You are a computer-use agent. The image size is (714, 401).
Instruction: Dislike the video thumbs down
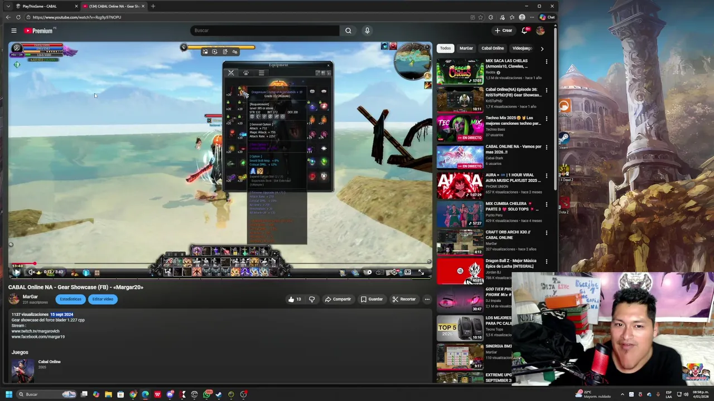click(312, 299)
